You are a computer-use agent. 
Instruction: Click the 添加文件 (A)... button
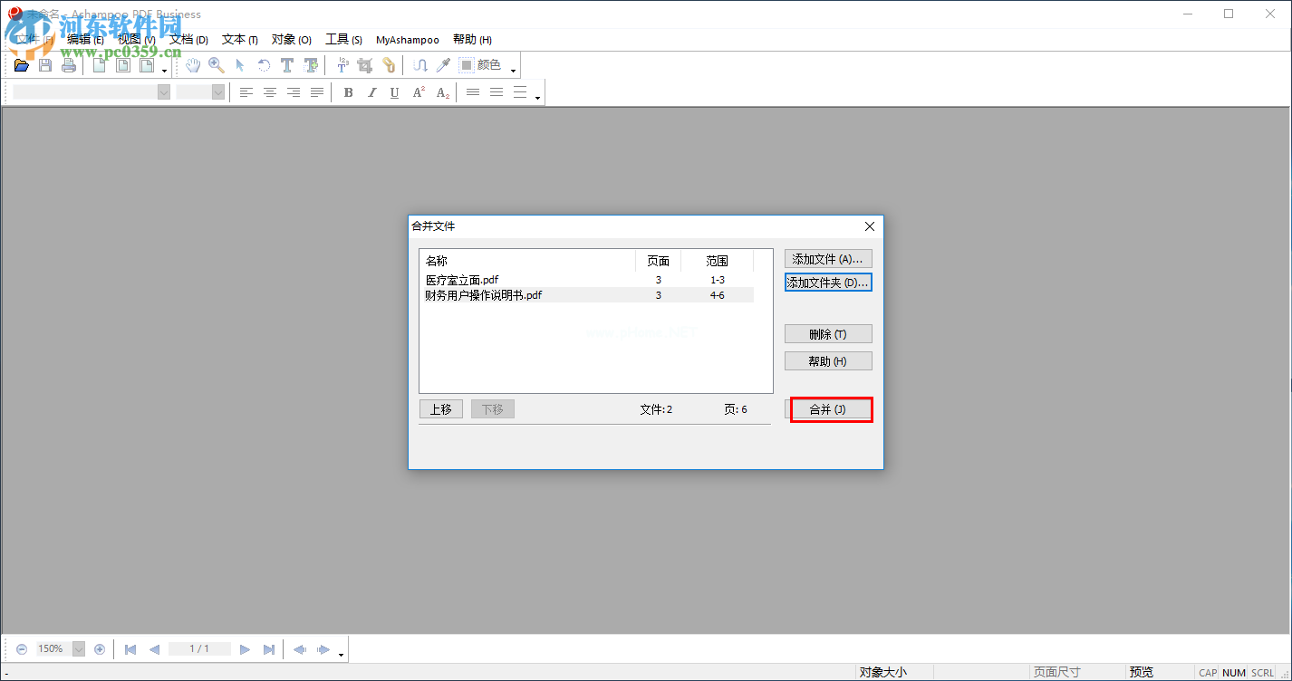coord(828,259)
